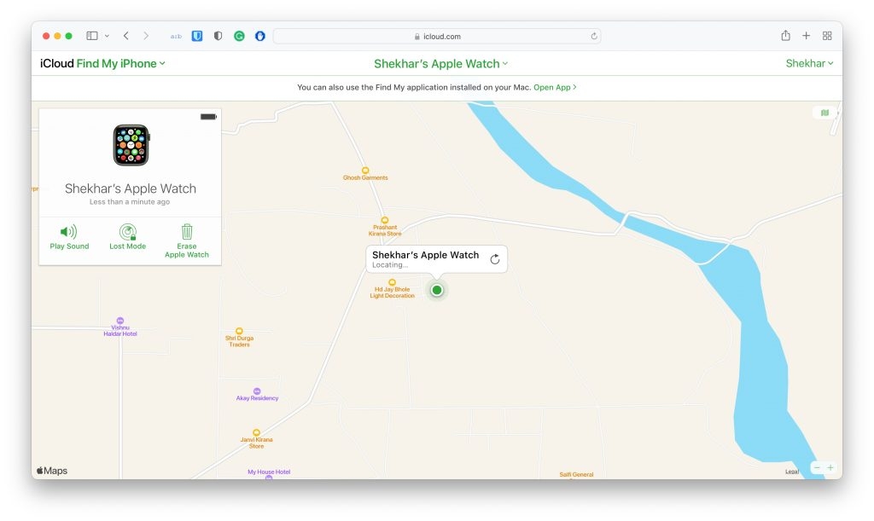Click the Ghosh Garments map pin

365,171
